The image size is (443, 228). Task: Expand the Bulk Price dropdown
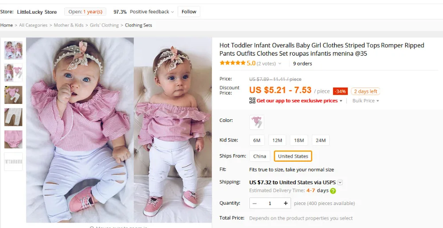365,101
